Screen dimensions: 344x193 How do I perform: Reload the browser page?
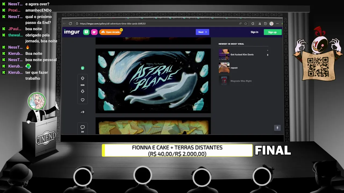pos(70,24)
